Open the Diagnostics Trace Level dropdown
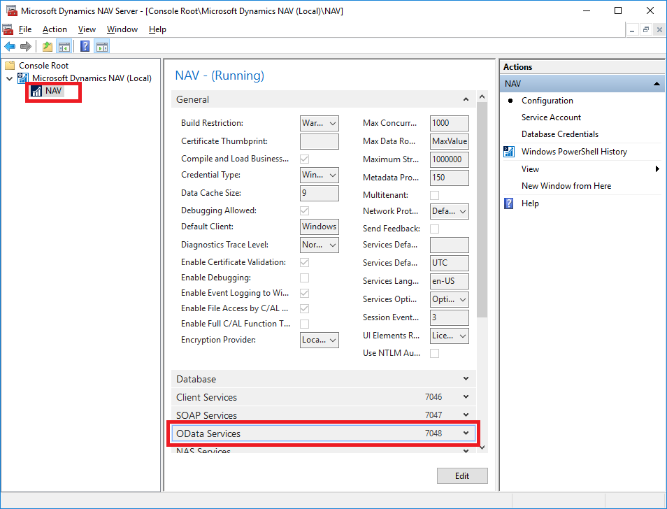 [320, 245]
